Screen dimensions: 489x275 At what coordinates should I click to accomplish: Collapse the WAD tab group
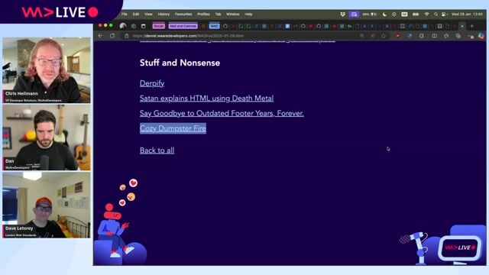214,26
